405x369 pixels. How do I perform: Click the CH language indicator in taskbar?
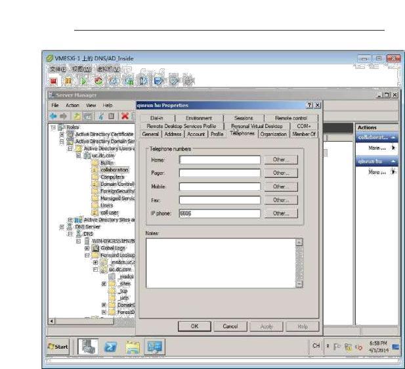pos(316,346)
